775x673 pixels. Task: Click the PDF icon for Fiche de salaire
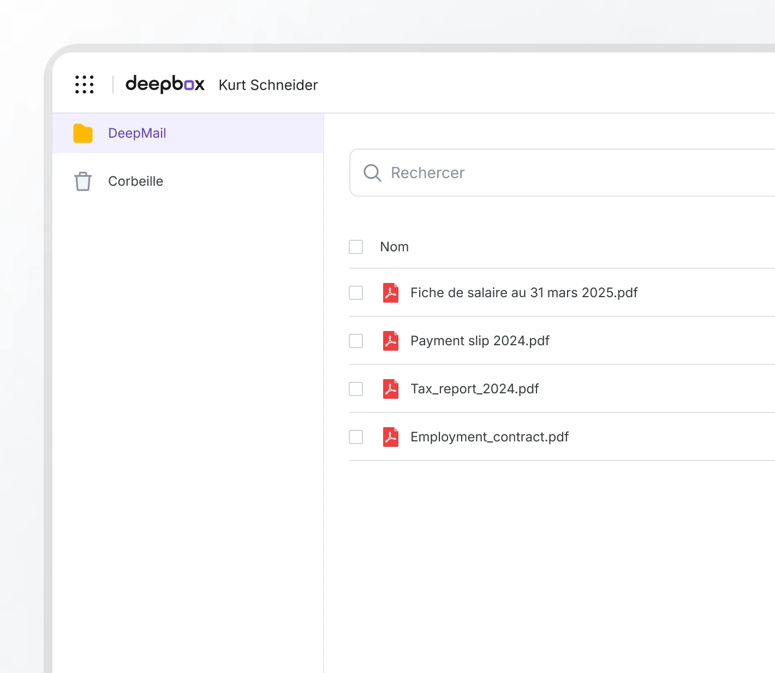click(x=391, y=293)
